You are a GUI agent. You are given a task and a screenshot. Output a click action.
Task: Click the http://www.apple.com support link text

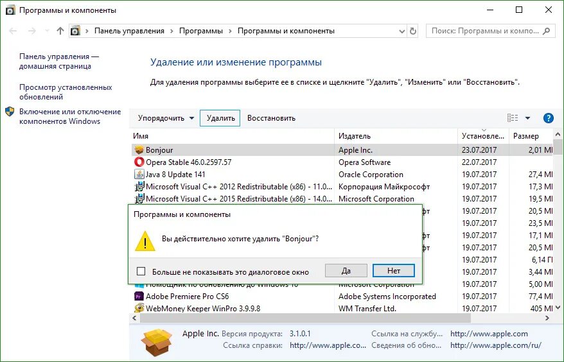tap(489, 334)
